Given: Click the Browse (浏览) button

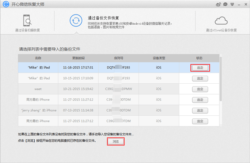Looking at the screenshot, I should 116,141.
